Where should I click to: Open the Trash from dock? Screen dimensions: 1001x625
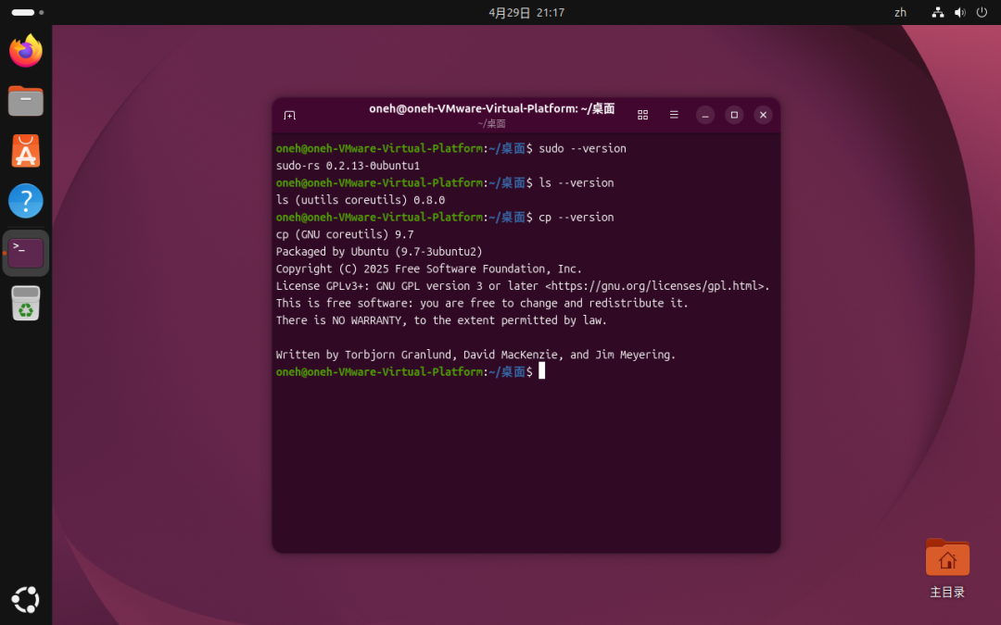[x=26, y=303]
